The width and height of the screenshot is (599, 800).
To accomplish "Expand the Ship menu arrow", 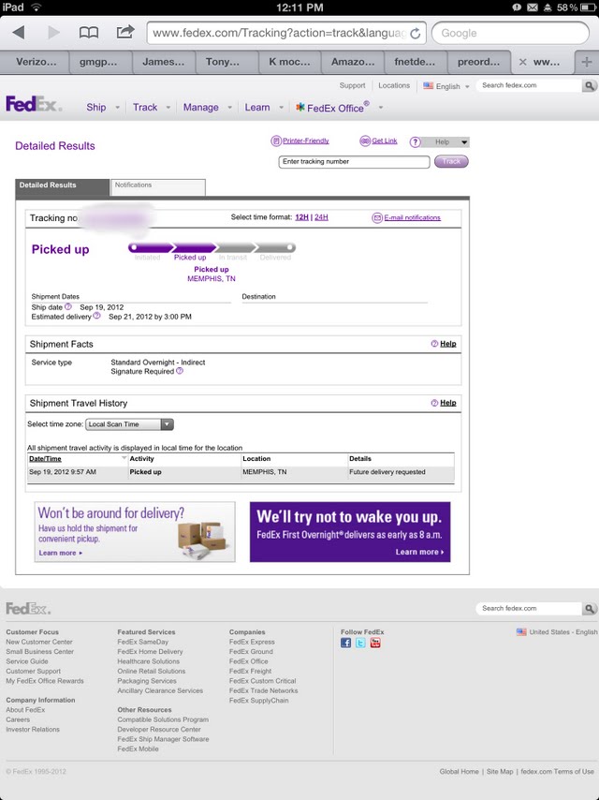I will click(117, 108).
